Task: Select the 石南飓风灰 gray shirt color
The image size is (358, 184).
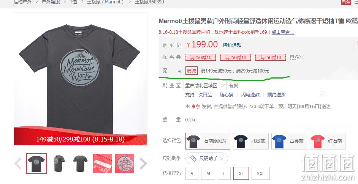Action: (x=208, y=141)
